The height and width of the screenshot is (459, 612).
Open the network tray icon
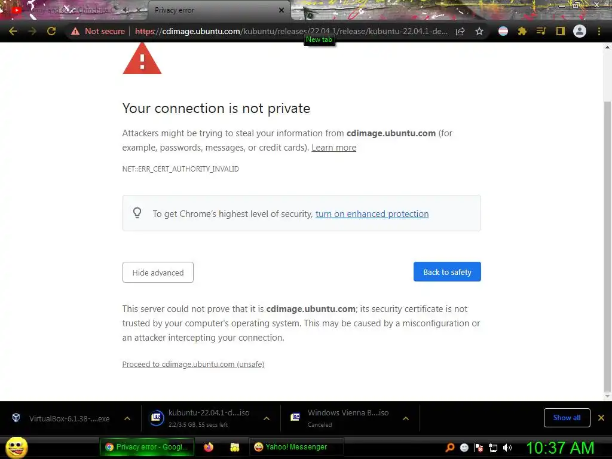pos(493,448)
